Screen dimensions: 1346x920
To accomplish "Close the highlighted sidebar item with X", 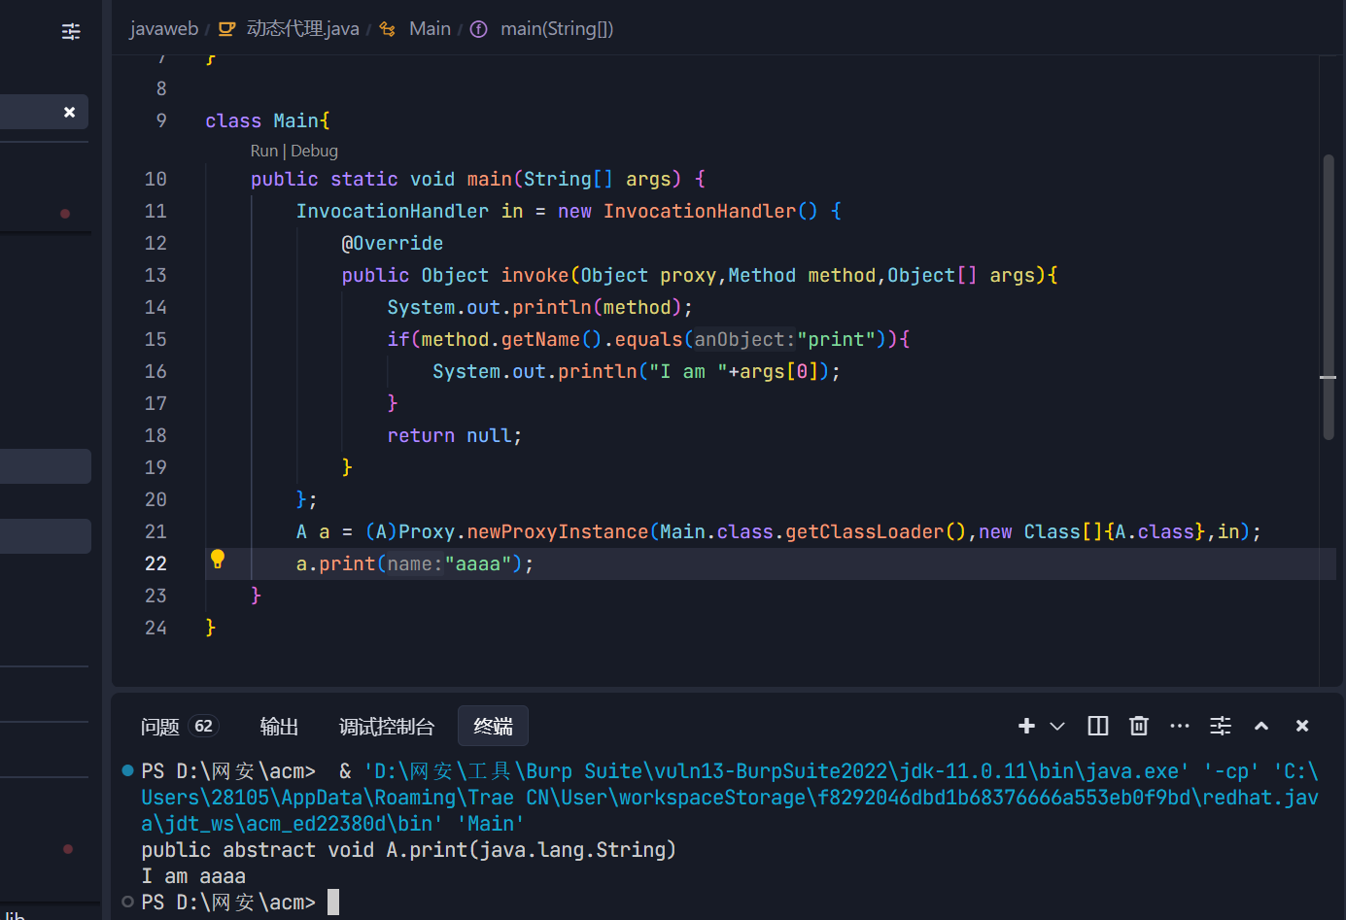I will 69,112.
